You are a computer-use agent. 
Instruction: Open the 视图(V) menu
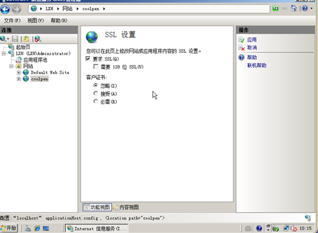pos(35,21)
